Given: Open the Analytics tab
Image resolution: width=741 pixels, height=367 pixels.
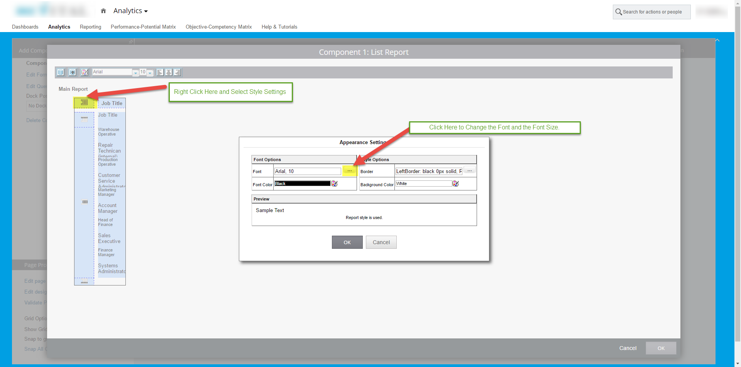Looking at the screenshot, I should pyautogui.click(x=59, y=27).
